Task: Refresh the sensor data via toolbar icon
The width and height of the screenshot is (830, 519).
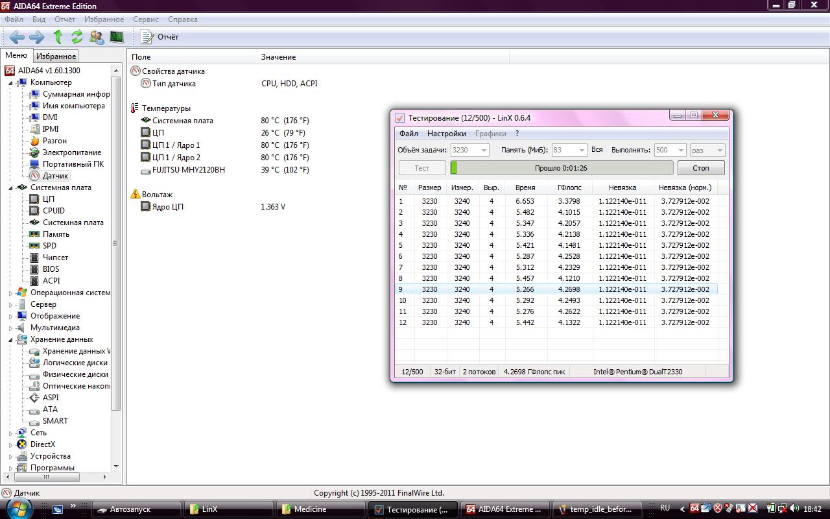Action: (x=77, y=37)
